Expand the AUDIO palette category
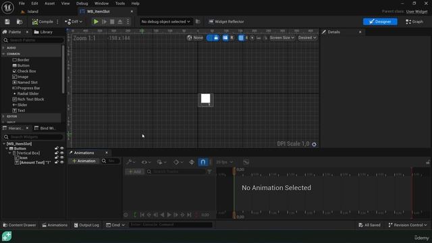Screen dimensions: 432x243 pyautogui.click(x=3, y=48)
